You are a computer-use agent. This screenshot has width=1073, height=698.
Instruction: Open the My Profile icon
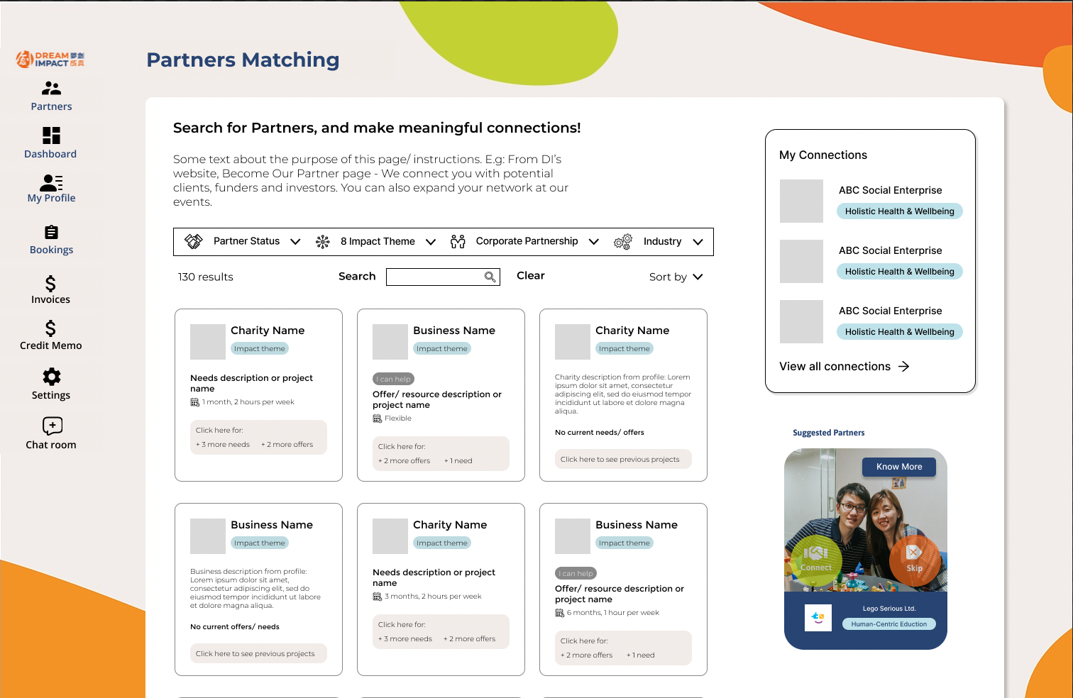[x=51, y=183]
